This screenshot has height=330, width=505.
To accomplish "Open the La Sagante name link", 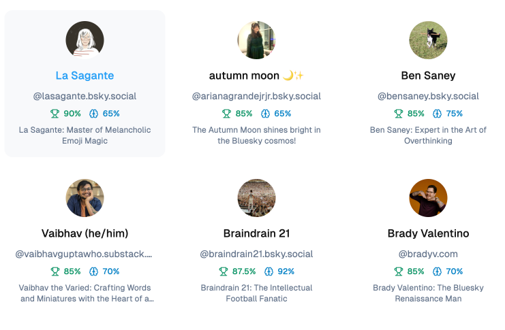I will coord(85,76).
